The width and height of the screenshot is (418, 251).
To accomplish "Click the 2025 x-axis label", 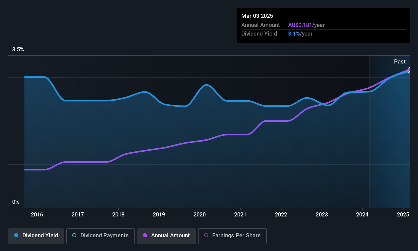I will click(x=403, y=215).
